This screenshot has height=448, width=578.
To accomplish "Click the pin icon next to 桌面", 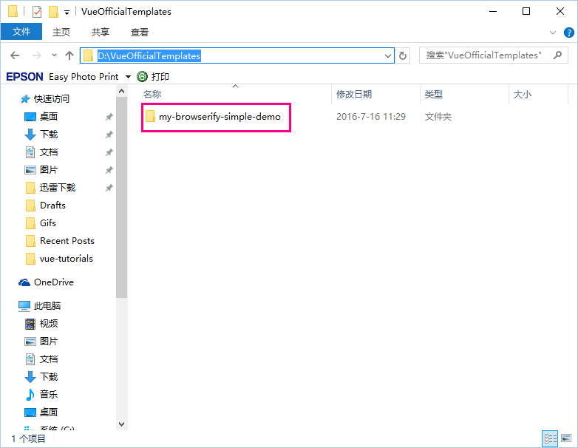I will pos(109,117).
